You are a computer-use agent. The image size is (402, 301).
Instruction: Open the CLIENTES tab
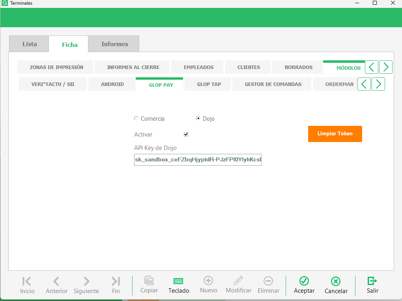tap(248, 67)
